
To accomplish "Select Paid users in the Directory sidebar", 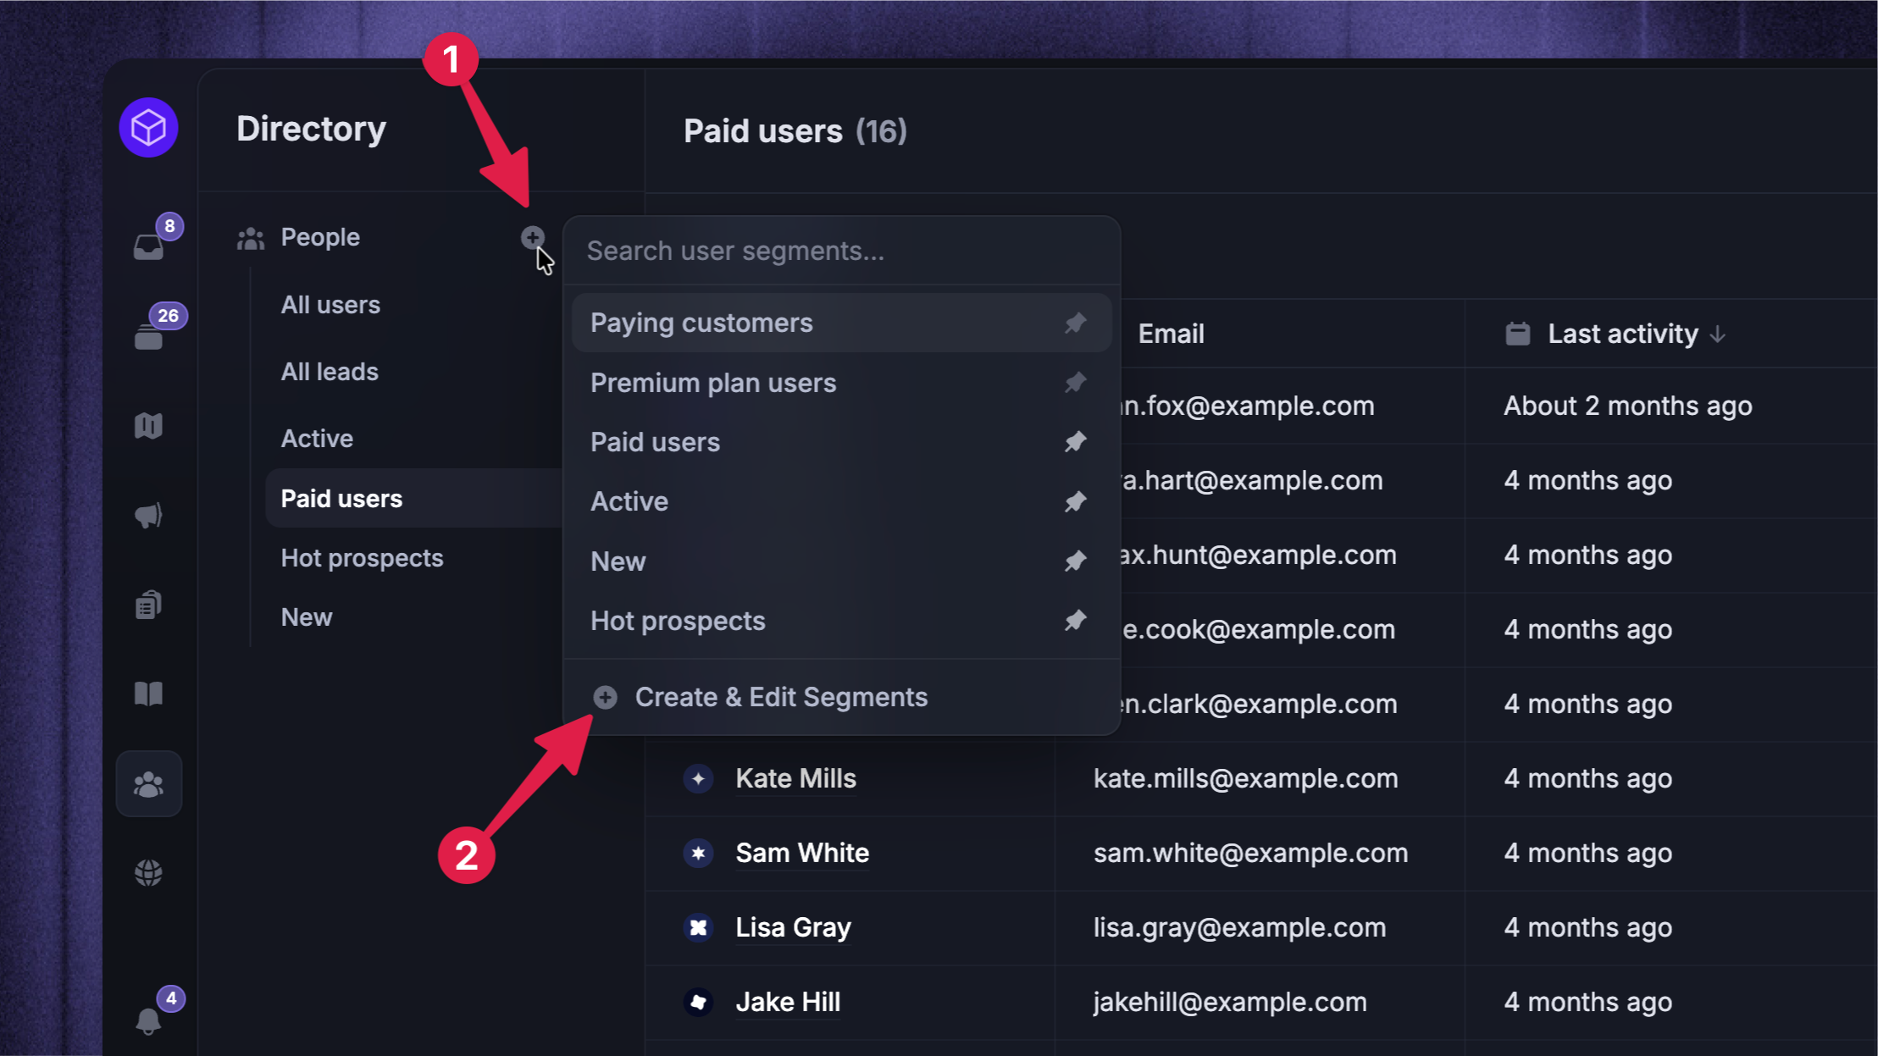I will [413, 498].
